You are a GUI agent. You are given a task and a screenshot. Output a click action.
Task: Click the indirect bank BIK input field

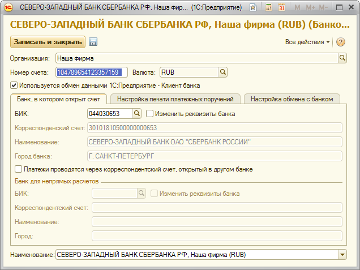115,194
